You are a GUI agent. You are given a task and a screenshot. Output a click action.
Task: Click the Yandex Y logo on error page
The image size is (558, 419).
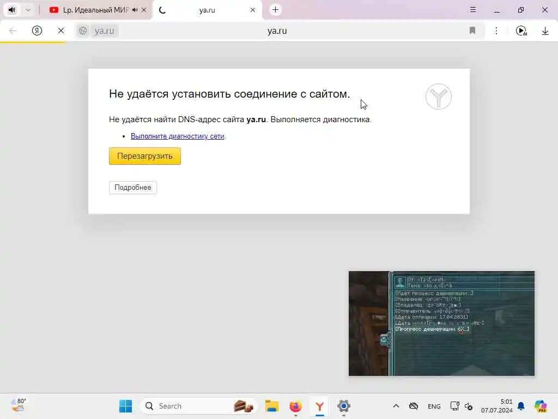pyautogui.click(x=439, y=97)
